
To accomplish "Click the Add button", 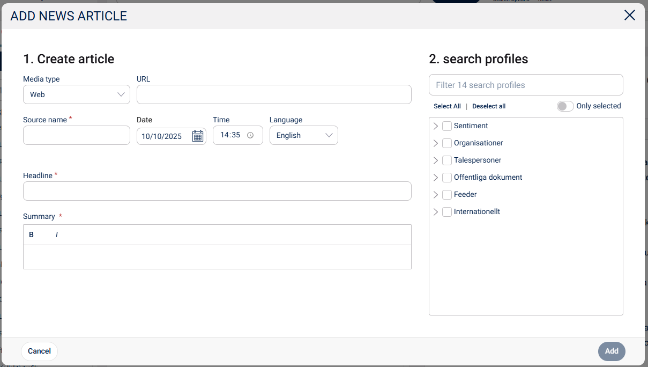I will point(612,351).
